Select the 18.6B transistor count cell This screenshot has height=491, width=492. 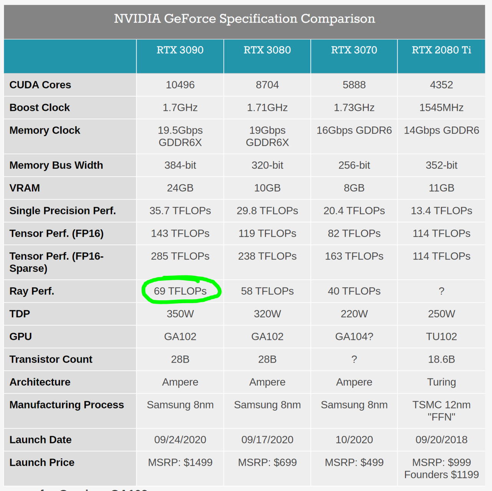click(441, 359)
